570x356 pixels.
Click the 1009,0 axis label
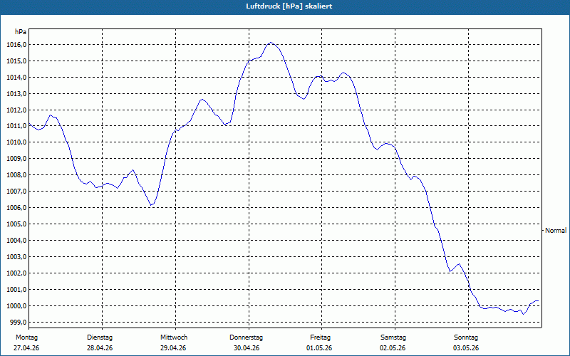[x=16, y=159]
